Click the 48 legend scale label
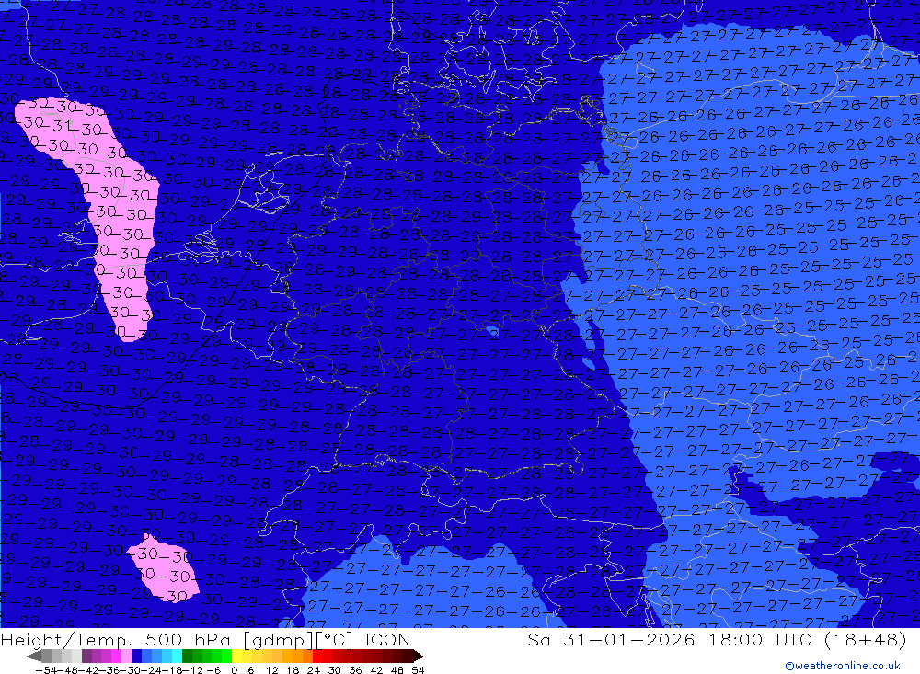The image size is (920, 674). (397, 670)
